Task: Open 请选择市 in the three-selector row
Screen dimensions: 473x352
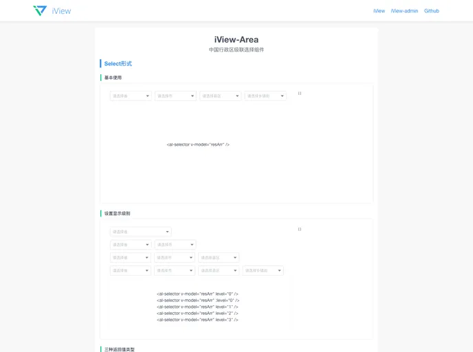Action: pyautogui.click(x=175, y=258)
